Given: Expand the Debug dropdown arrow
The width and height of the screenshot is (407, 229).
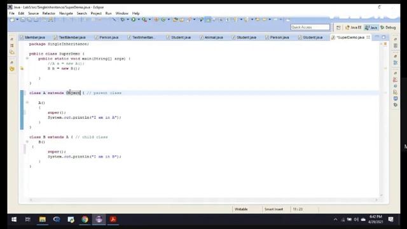Looking at the screenshot, I should (127, 20).
